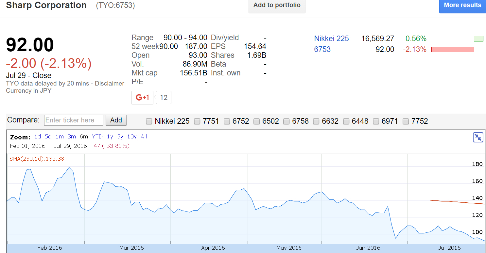The width and height of the screenshot is (486, 253).
Task: Switch chart zoom to YTD
Action: click(97, 137)
